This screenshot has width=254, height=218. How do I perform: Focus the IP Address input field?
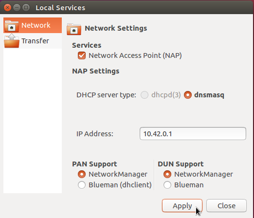click(x=193, y=134)
